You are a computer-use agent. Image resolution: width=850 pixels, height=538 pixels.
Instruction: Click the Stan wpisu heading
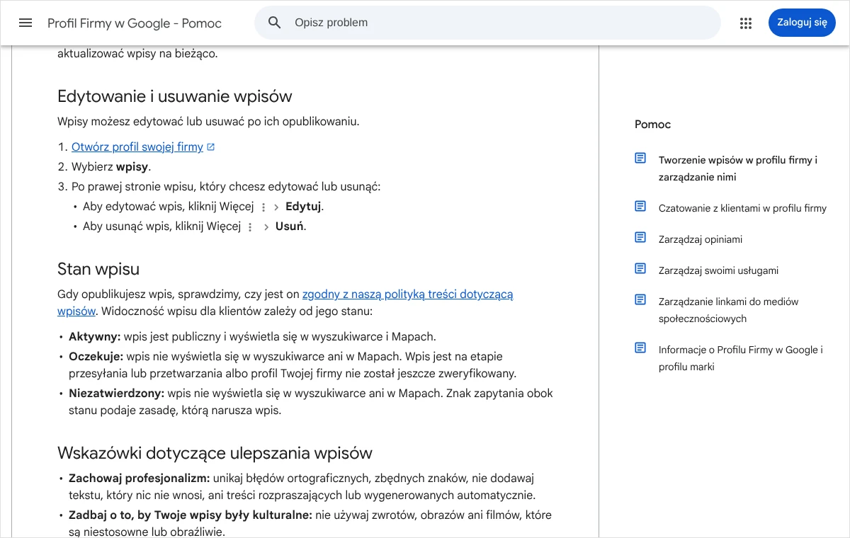pos(98,269)
